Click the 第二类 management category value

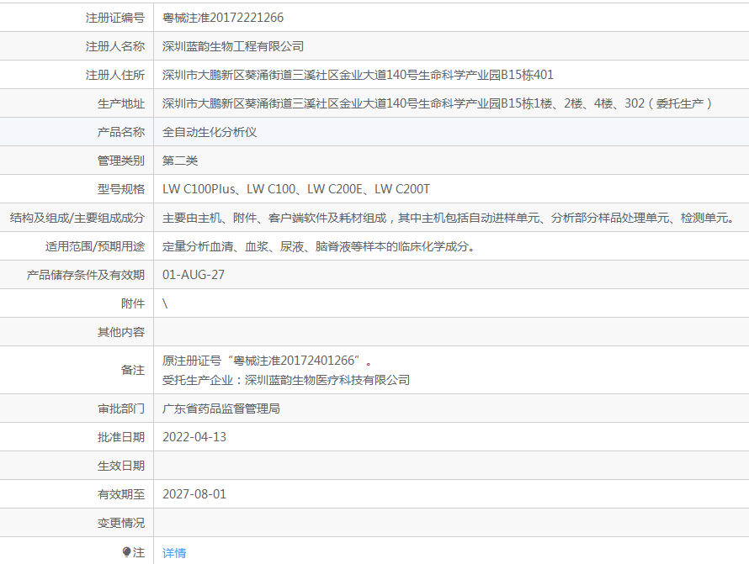click(x=180, y=161)
